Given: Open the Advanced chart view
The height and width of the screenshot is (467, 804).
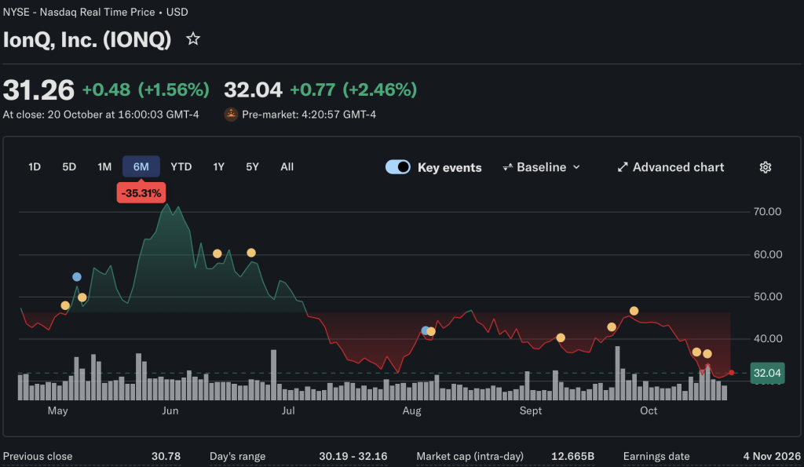Looking at the screenshot, I should point(671,167).
